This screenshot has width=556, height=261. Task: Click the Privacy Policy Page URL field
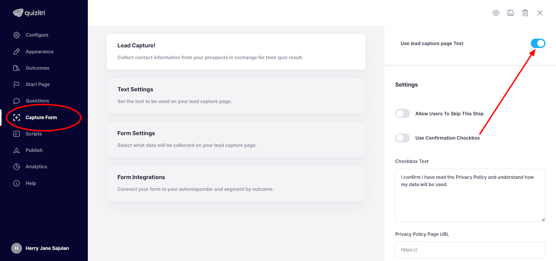[x=470, y=250]
